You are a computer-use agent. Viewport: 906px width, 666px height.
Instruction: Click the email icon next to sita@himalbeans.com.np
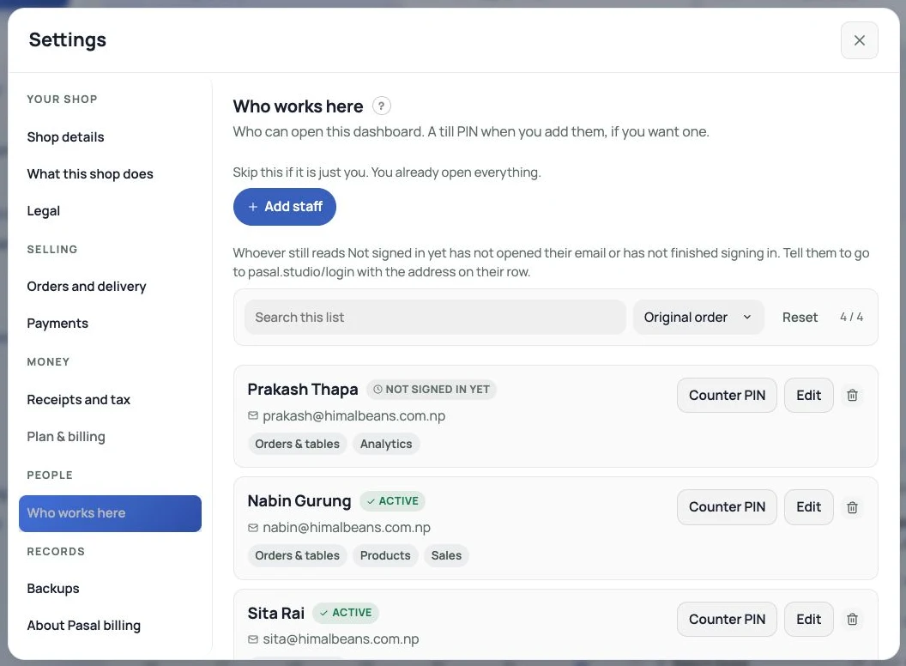click(x=253, y=639)
